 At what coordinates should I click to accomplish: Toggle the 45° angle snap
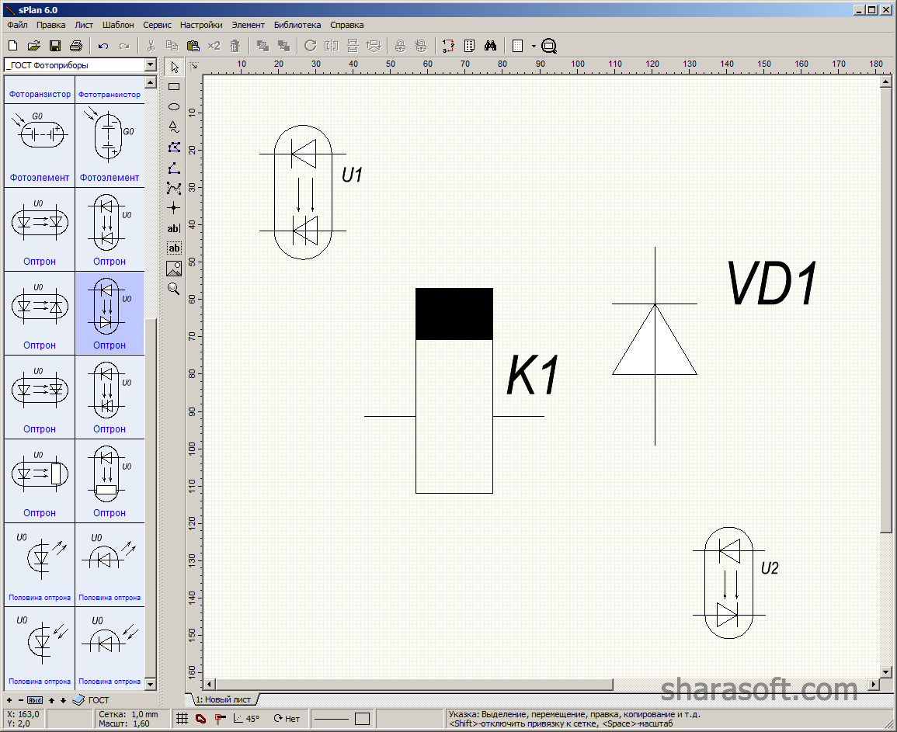coord(247,719)
